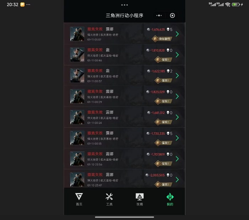Click the Wi-Fi status icon
The height and width of the screenshot is (220, 249).
click(228, 4)
